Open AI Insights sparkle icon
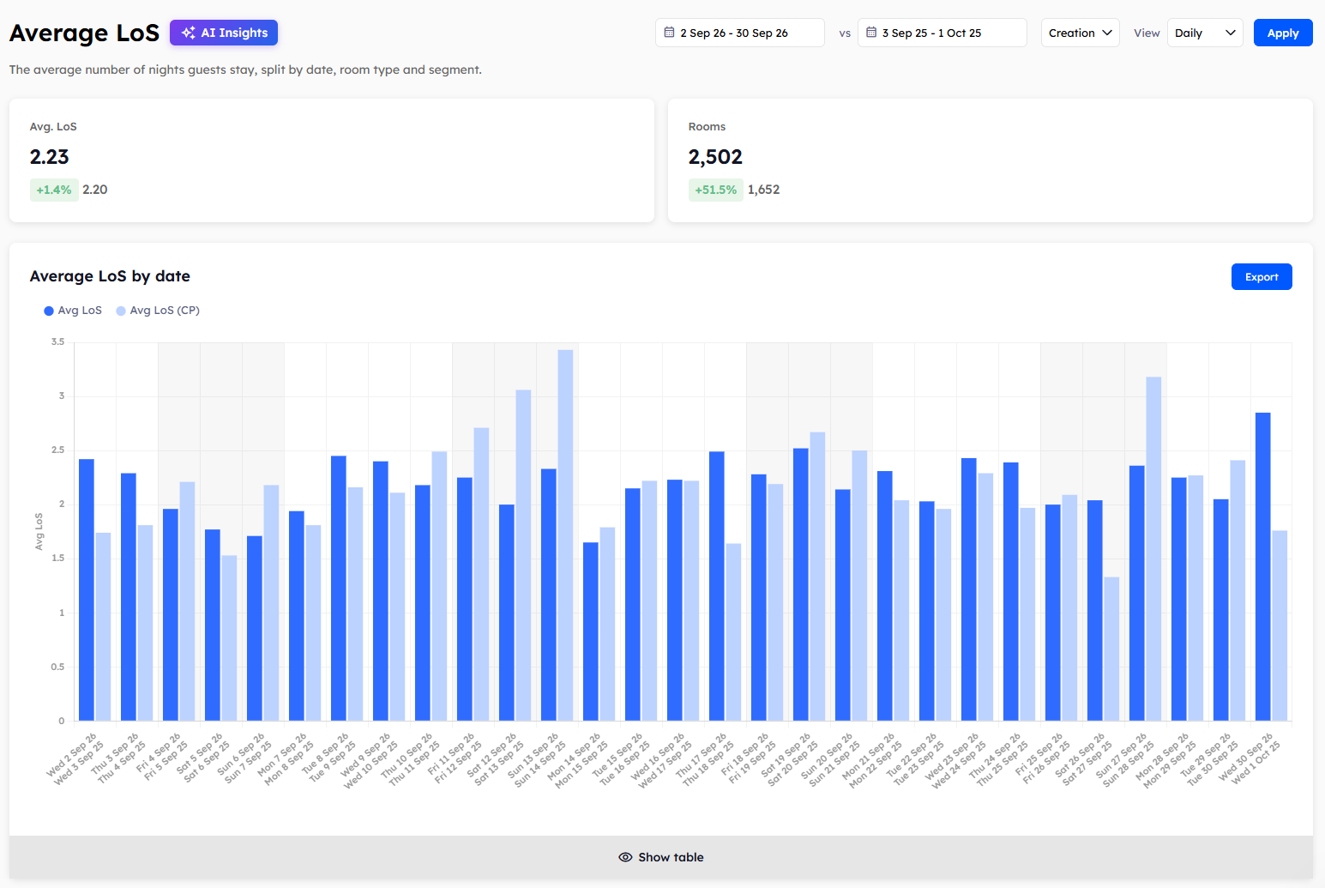The width and height of the screenshot is (1325, 888). tap(189, 33)
